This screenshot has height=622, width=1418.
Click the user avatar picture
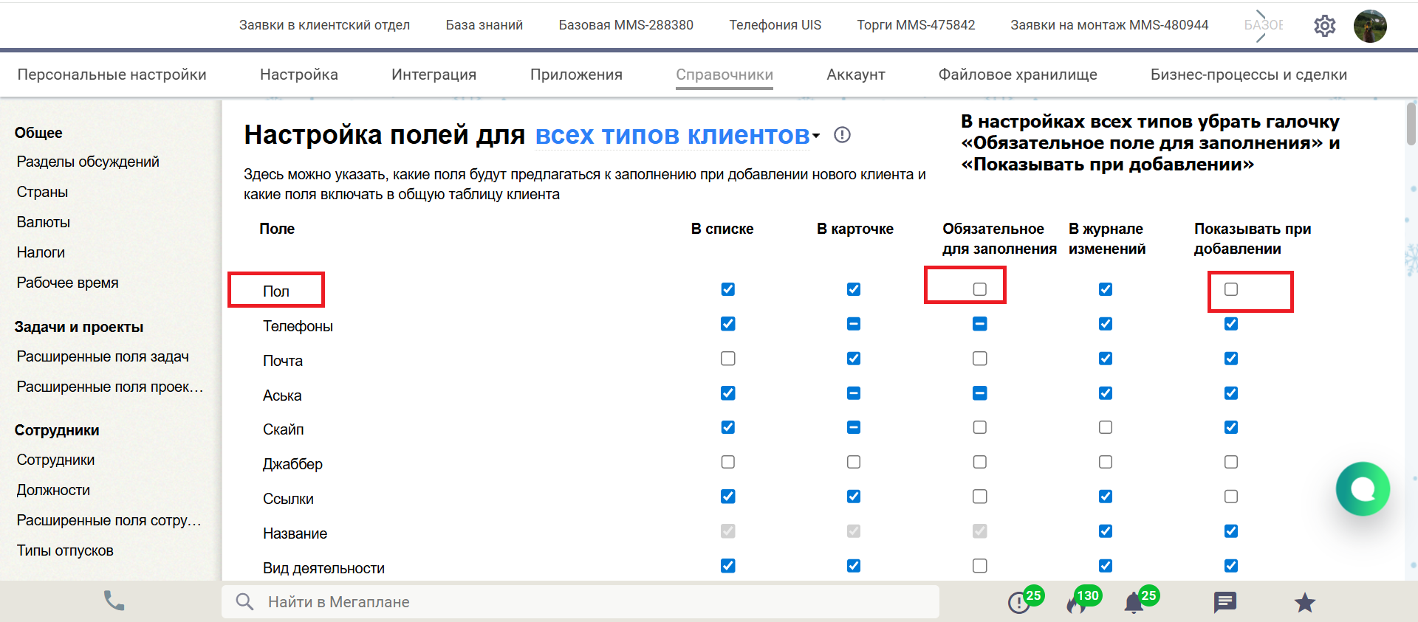pyautogui.click(x=1370, y=26)
